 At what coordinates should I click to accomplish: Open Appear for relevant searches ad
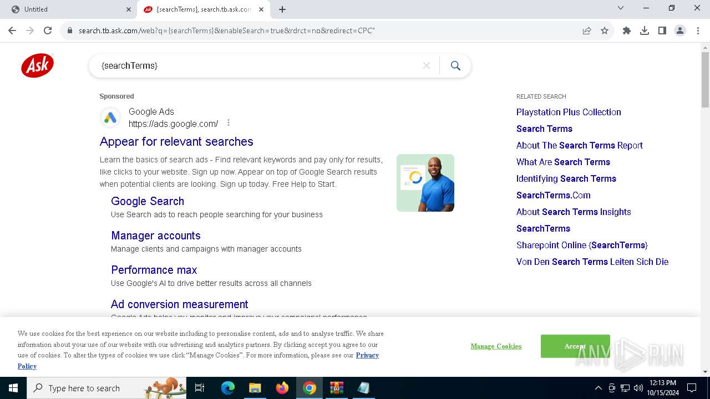pyautogui.click(x=176, y=141)
